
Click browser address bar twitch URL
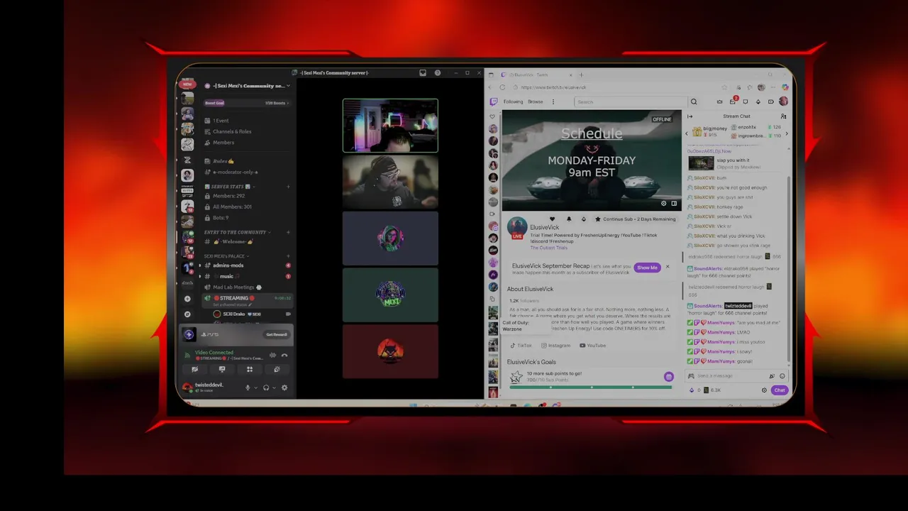(x=553, y=87)
